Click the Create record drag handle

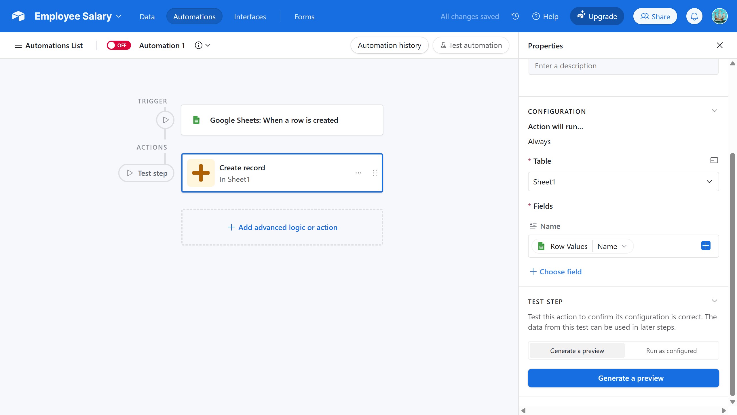[375, 173]
